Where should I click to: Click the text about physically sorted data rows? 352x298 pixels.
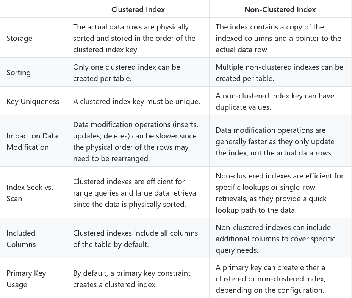(x=134, y=38)
